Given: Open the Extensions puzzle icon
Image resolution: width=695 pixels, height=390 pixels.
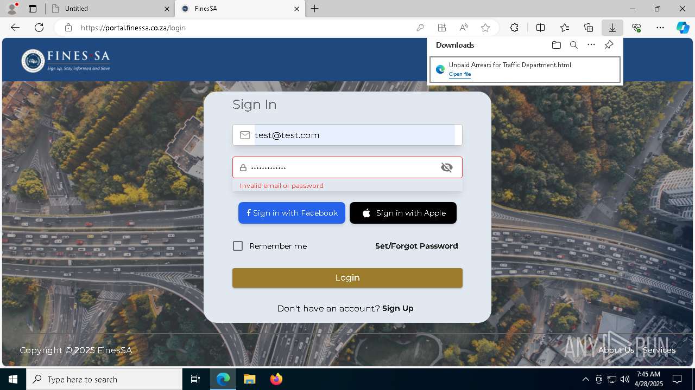Looking at the screenshot, I should 514,28.
